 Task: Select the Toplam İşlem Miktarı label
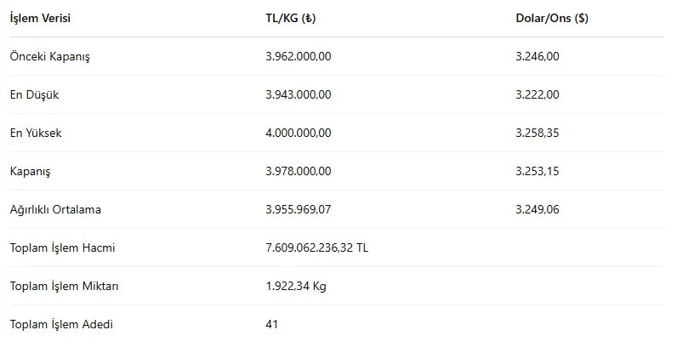[x=65, y=286]
